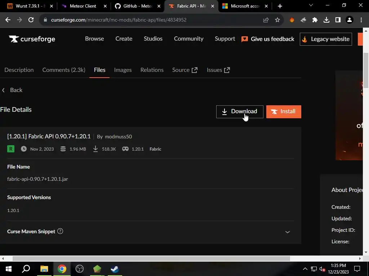
Task: Open the Chrome extensions puzzle icon
Action: coord(315,20)
